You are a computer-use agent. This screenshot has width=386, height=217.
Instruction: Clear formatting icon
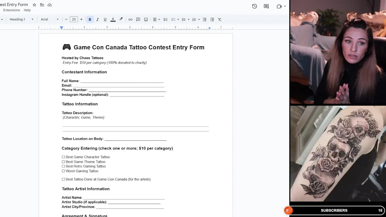[x=220, y=19]
